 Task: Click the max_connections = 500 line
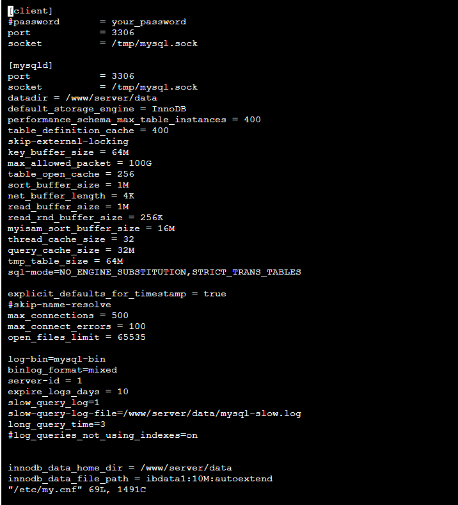click(68, 316)
